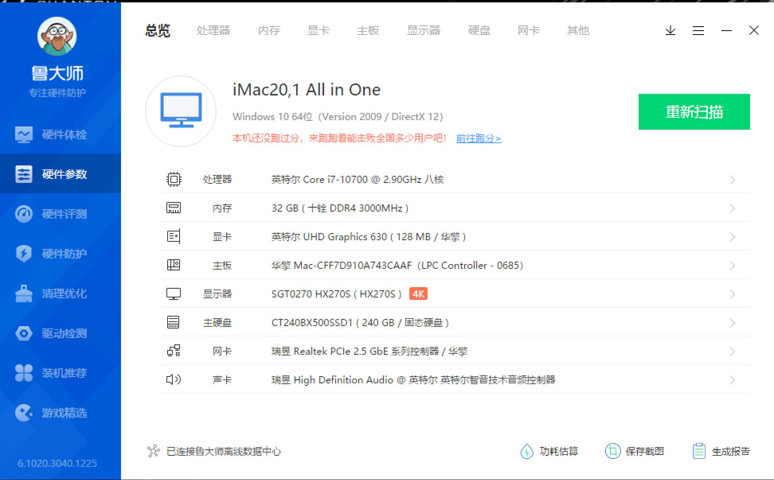Open 清理优化 brush icon
774x480 pixels.
(x=23, y=293)
